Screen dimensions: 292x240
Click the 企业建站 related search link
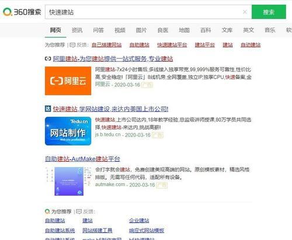tap(139, 221)
